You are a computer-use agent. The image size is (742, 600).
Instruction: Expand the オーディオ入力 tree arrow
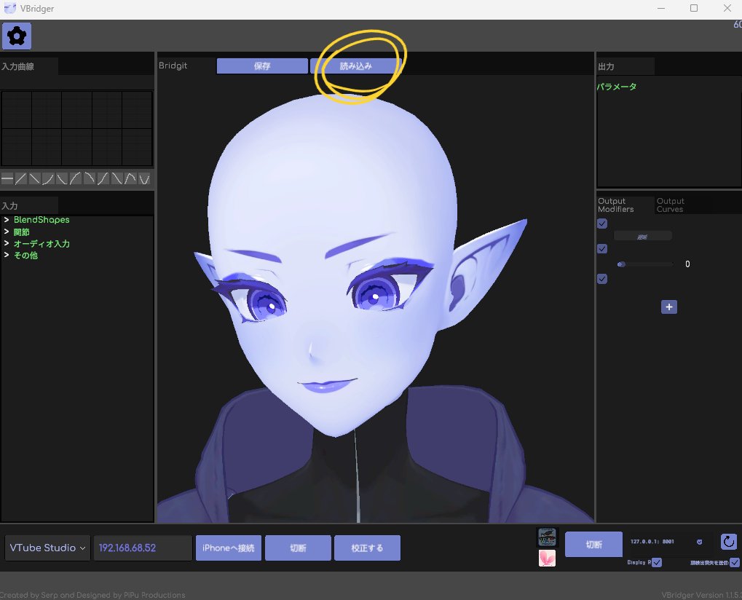(x=6, y=243)
